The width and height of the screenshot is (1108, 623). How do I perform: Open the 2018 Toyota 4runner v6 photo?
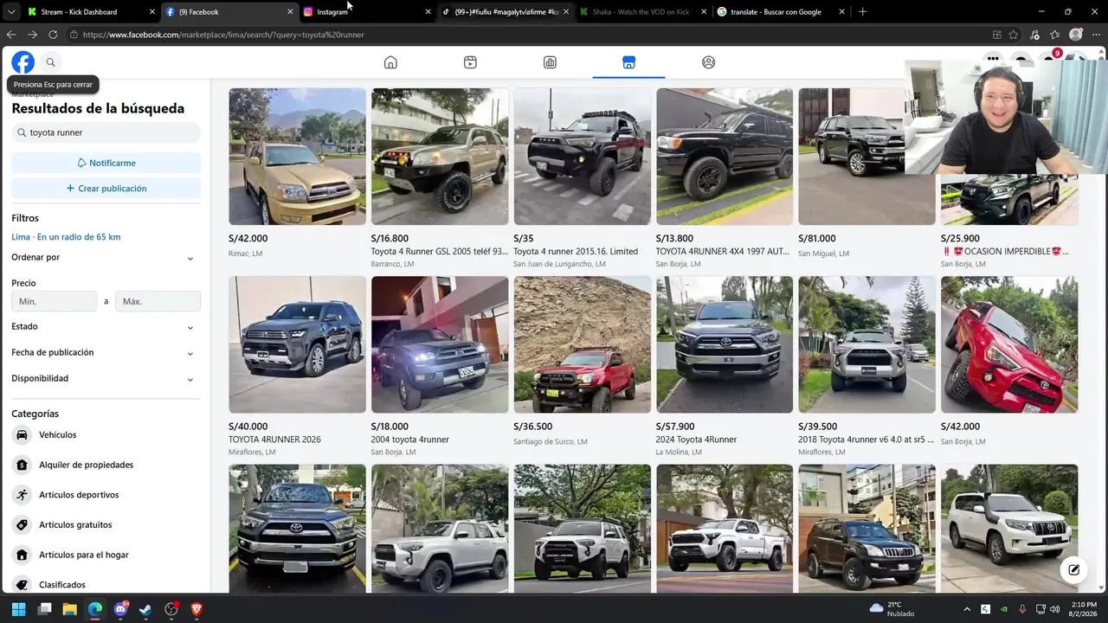[866, 344]
